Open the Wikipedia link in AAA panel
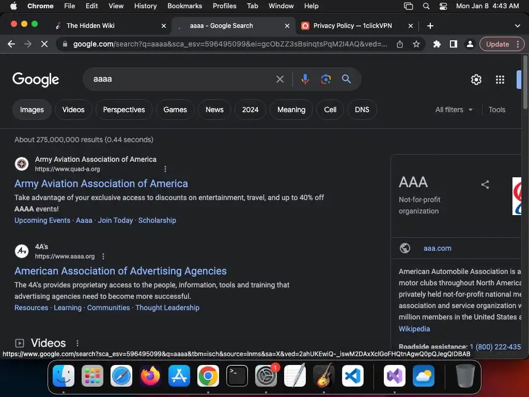Screen dimensions: 529x397 414,329
